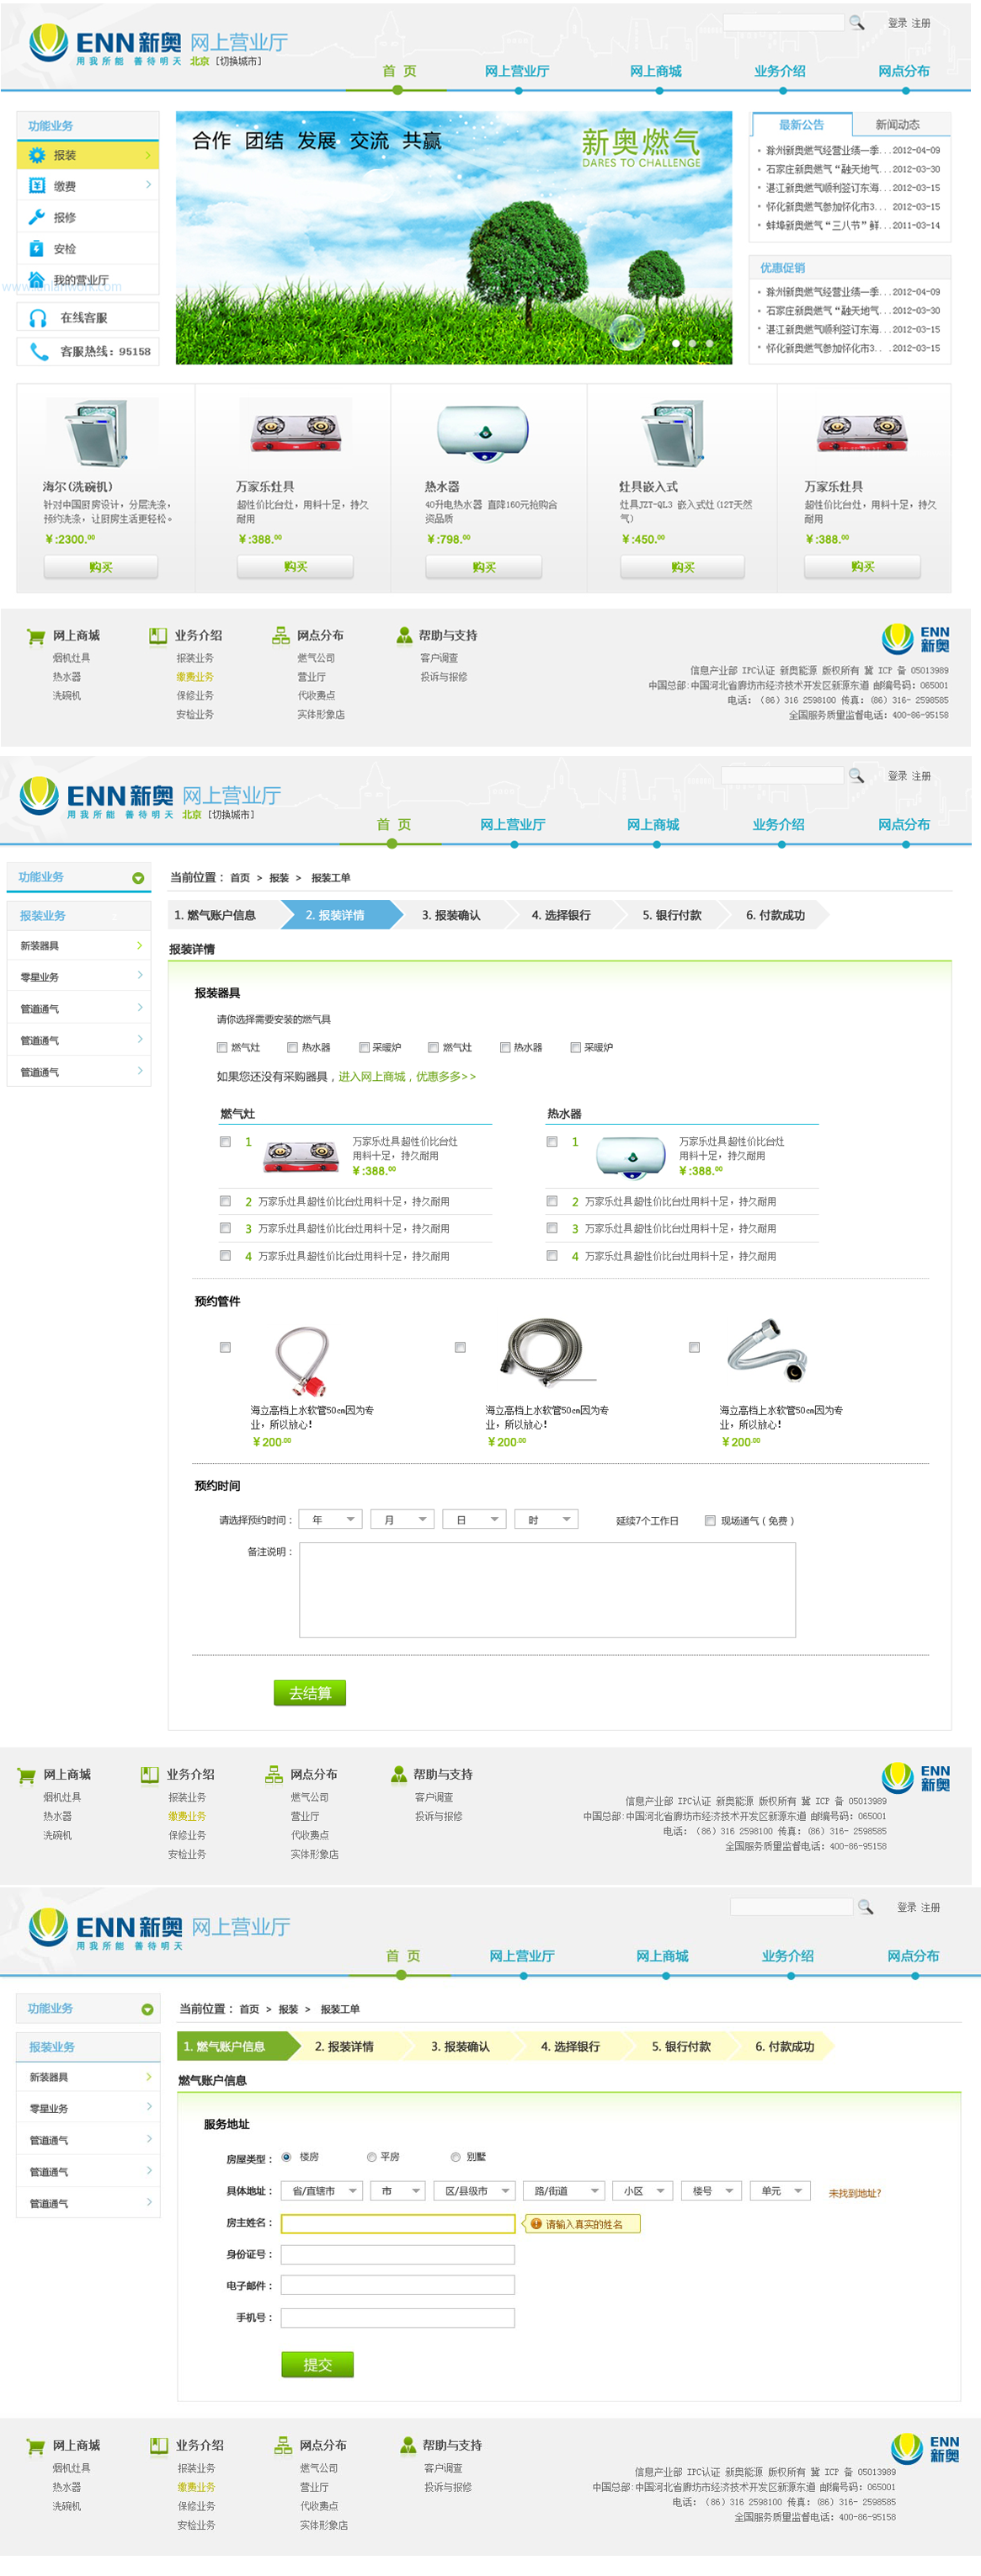The height and width of the screenshot is (2576, 981).
Task: Click the green 去结算 checkout button
Action: [310, 1693]
